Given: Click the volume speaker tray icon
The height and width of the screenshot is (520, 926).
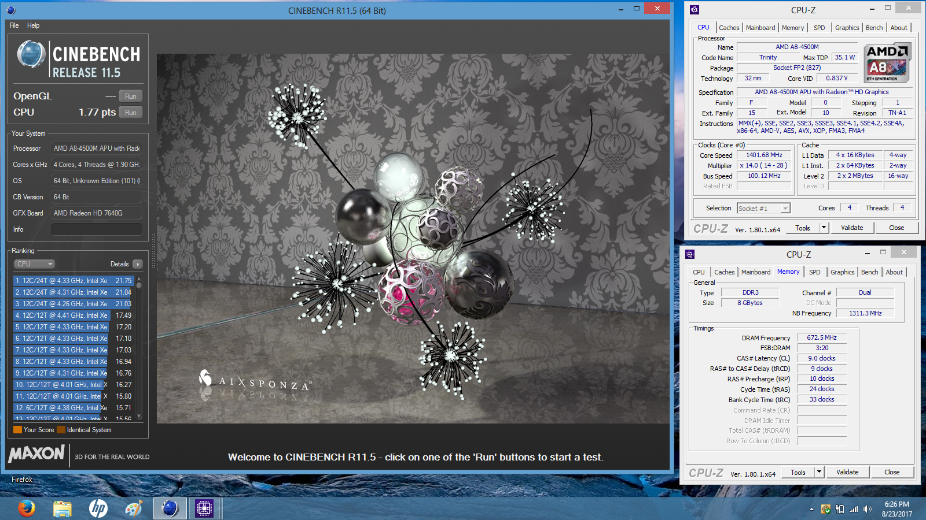Looking at the screenshot, I should [x=867, y=509].
